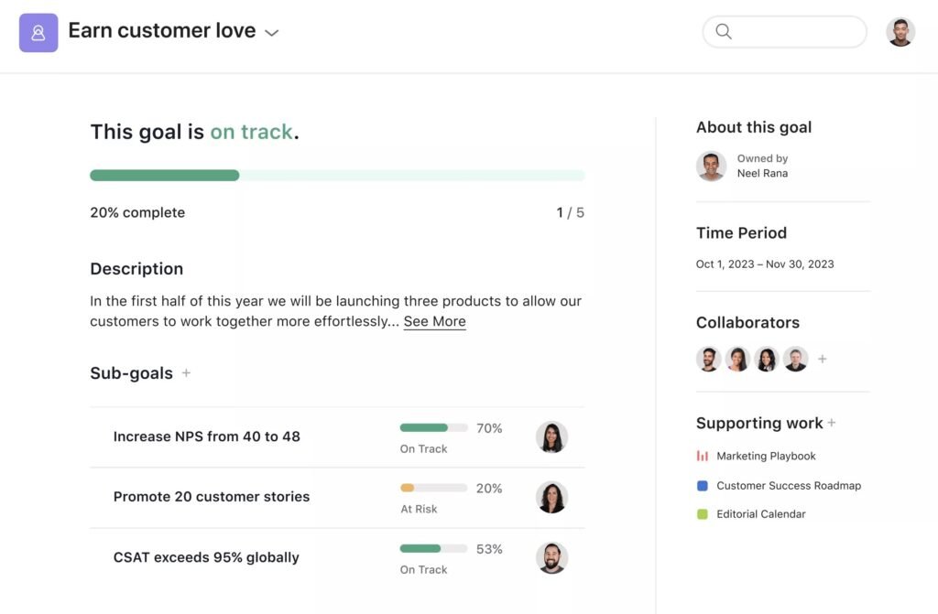
Task: Open the Increase NPS from 40 to 48 sub-goal
Action: coord(206,436)
